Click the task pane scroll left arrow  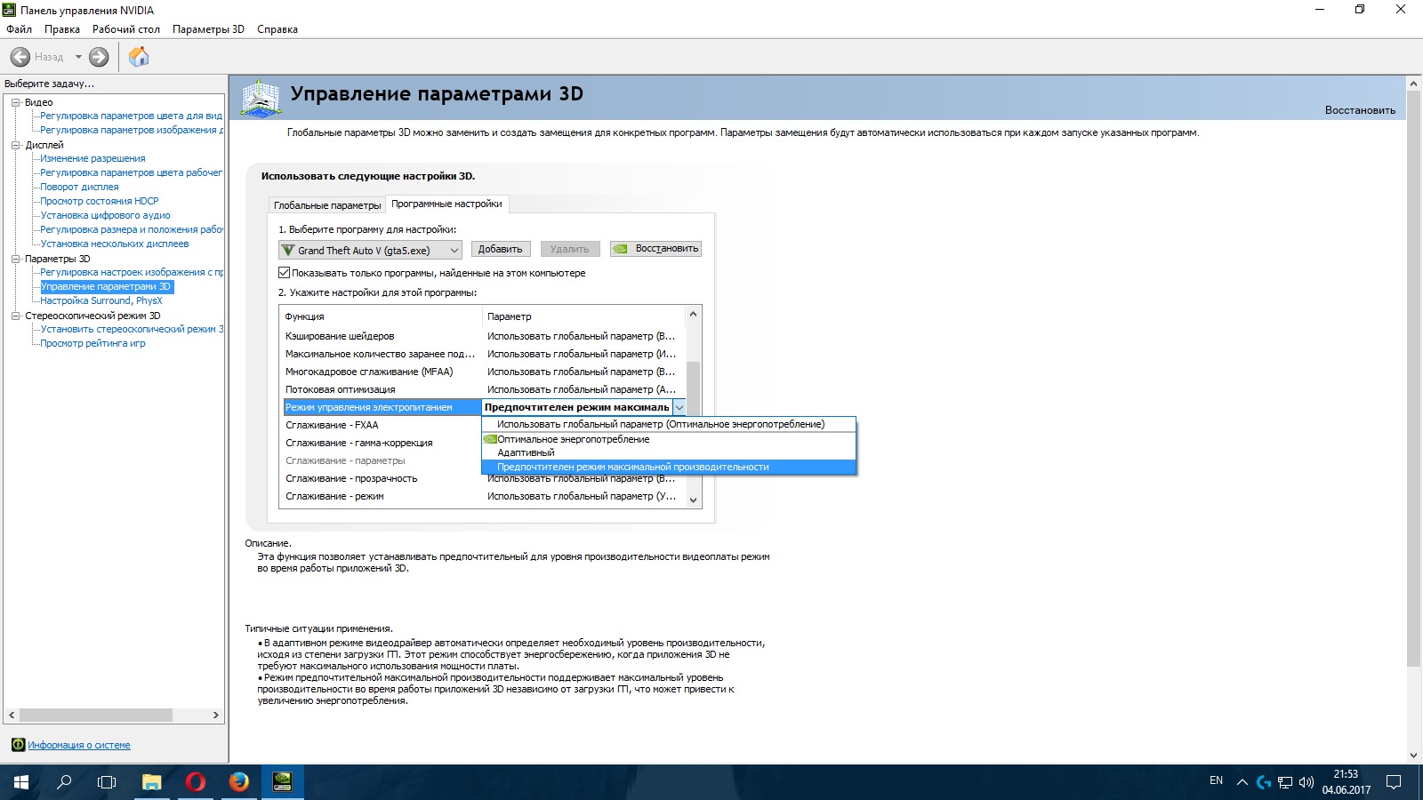pyautogui.click(x=12, y=715)
